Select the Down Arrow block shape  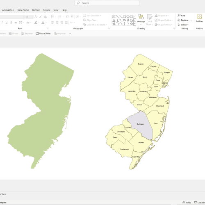(128, 20)
